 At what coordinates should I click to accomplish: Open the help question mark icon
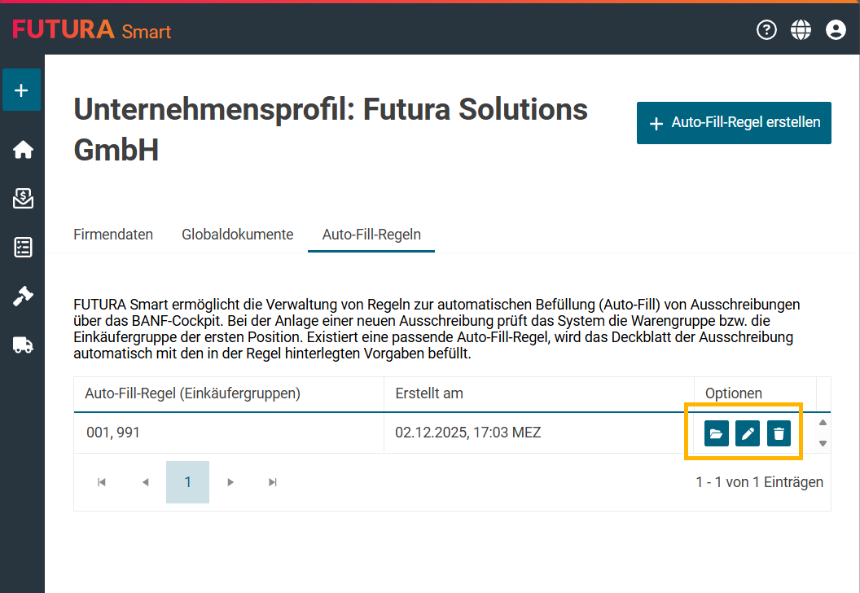click(x=766, y=30)
